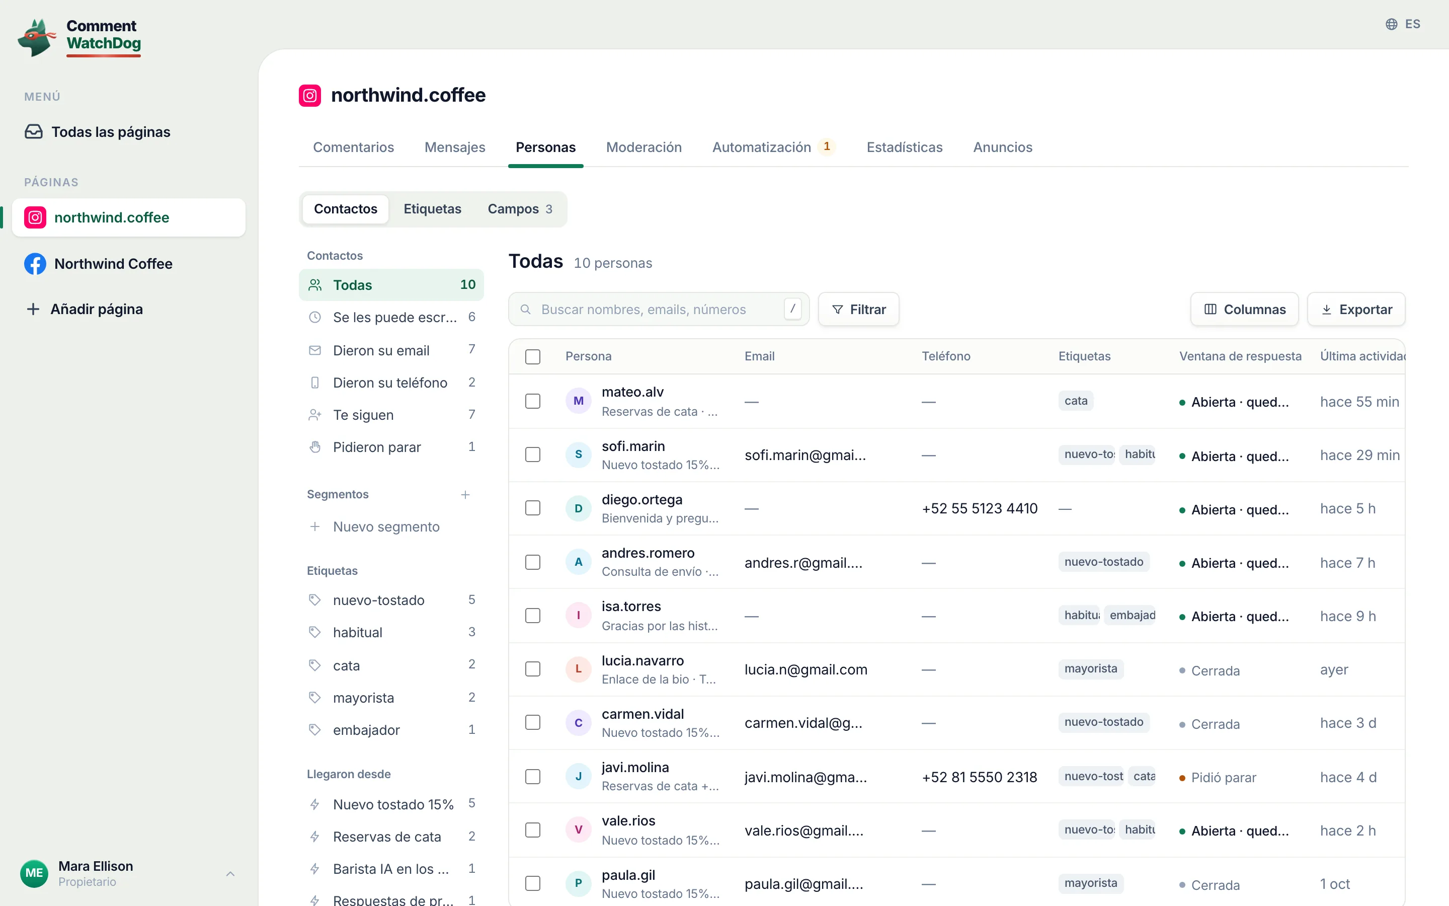Viewport: 1449px width, 906px height.
Task: Check the box for diego.ortega row
Action: 533,508
